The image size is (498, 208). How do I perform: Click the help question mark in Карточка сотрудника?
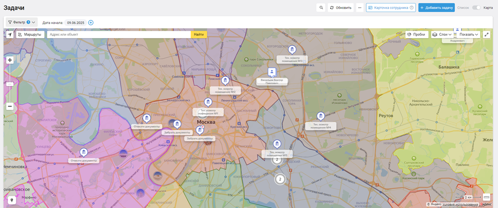[411, 8]
